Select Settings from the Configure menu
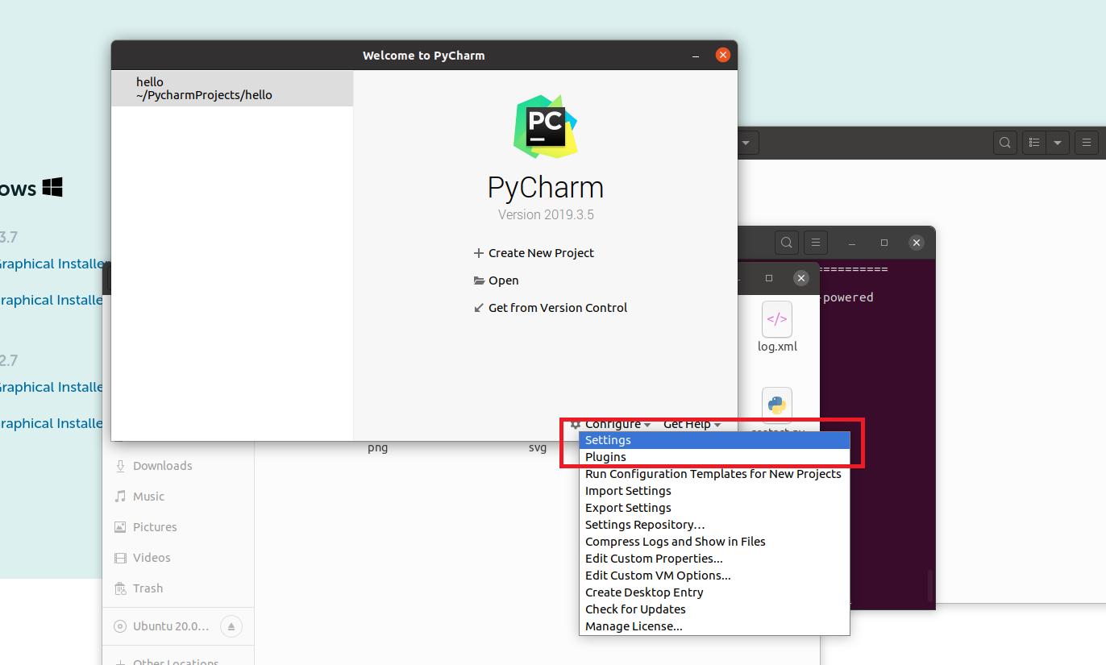 coord(607,439)
